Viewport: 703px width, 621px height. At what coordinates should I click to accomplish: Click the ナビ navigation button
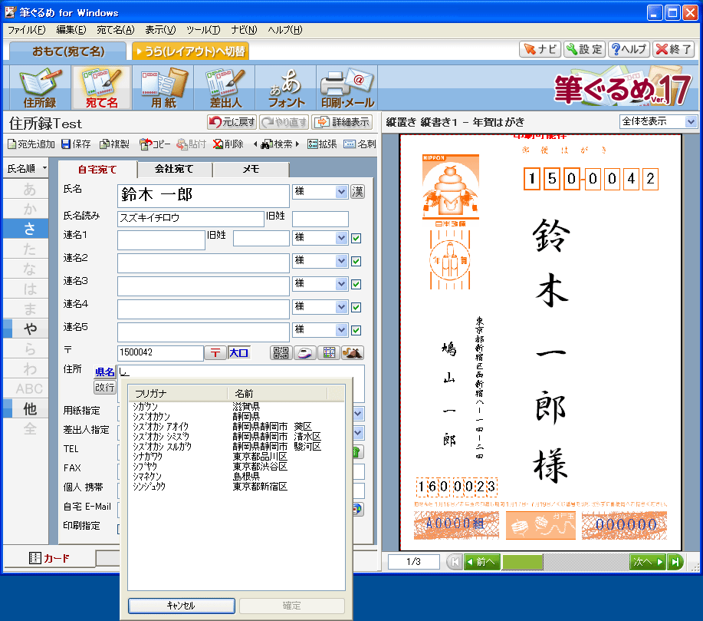[540, 49]
